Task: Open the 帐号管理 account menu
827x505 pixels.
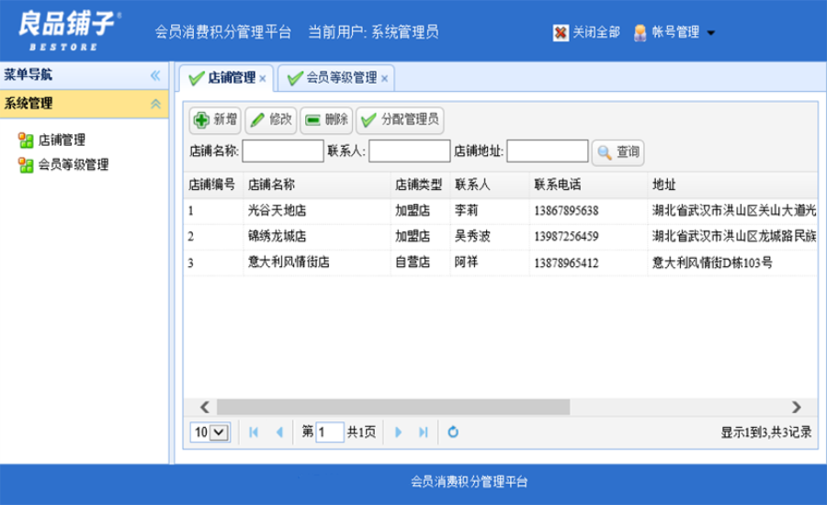Action: click(674, 32)
